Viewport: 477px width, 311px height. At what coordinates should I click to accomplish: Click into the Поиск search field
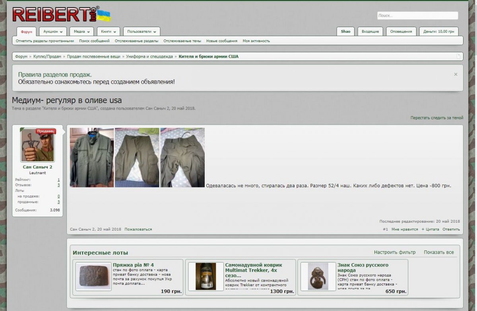[417, 16]
